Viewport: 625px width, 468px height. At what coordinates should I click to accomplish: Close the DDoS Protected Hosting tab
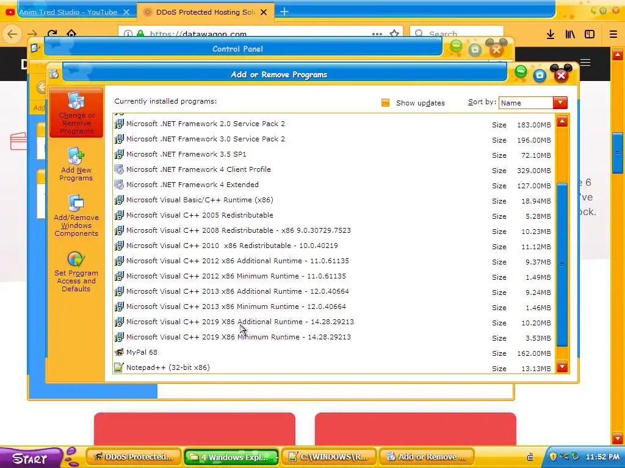tap(264, 12)
